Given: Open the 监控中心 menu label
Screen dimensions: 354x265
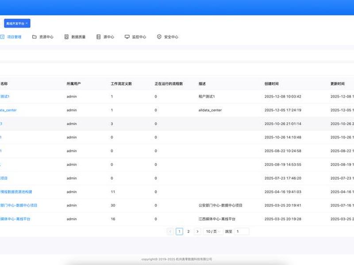Looking at the screenshot, I should click(x=139, y=37).
